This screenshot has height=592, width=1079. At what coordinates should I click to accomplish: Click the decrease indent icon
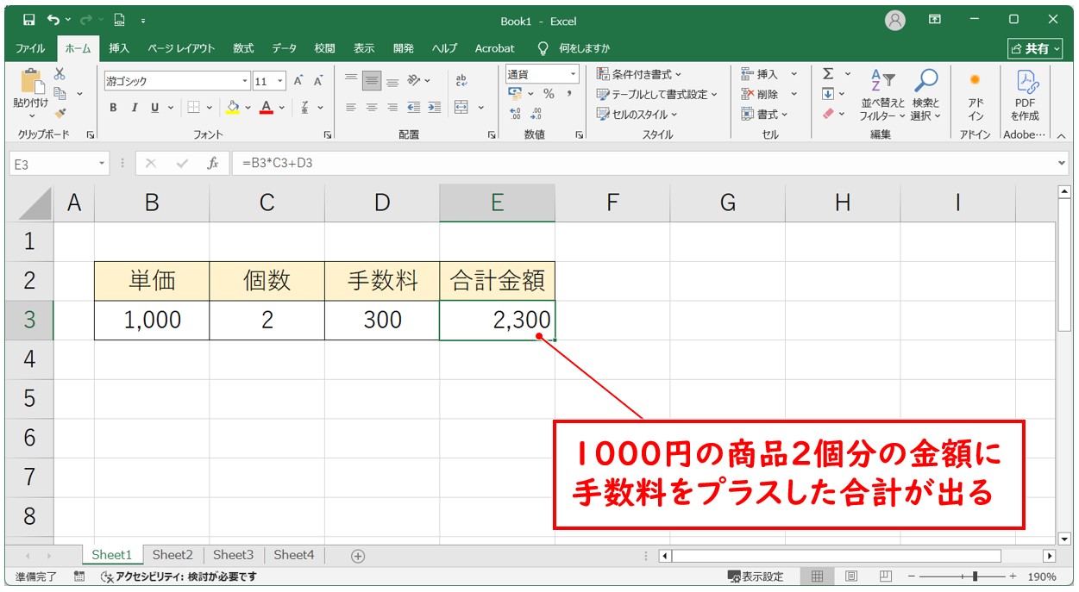click(x=413, y=108)
